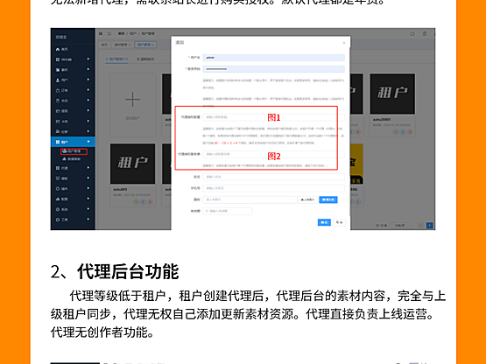Click the grid icon of highlighted 租户 row

point(58,142)
